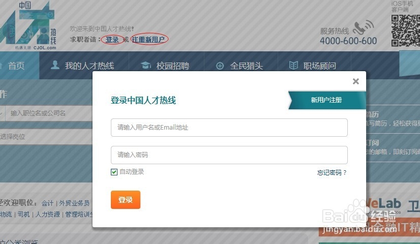Screen dimensions: 420x244
Task: Open the 司机 job link
Action: click(23, 215)
